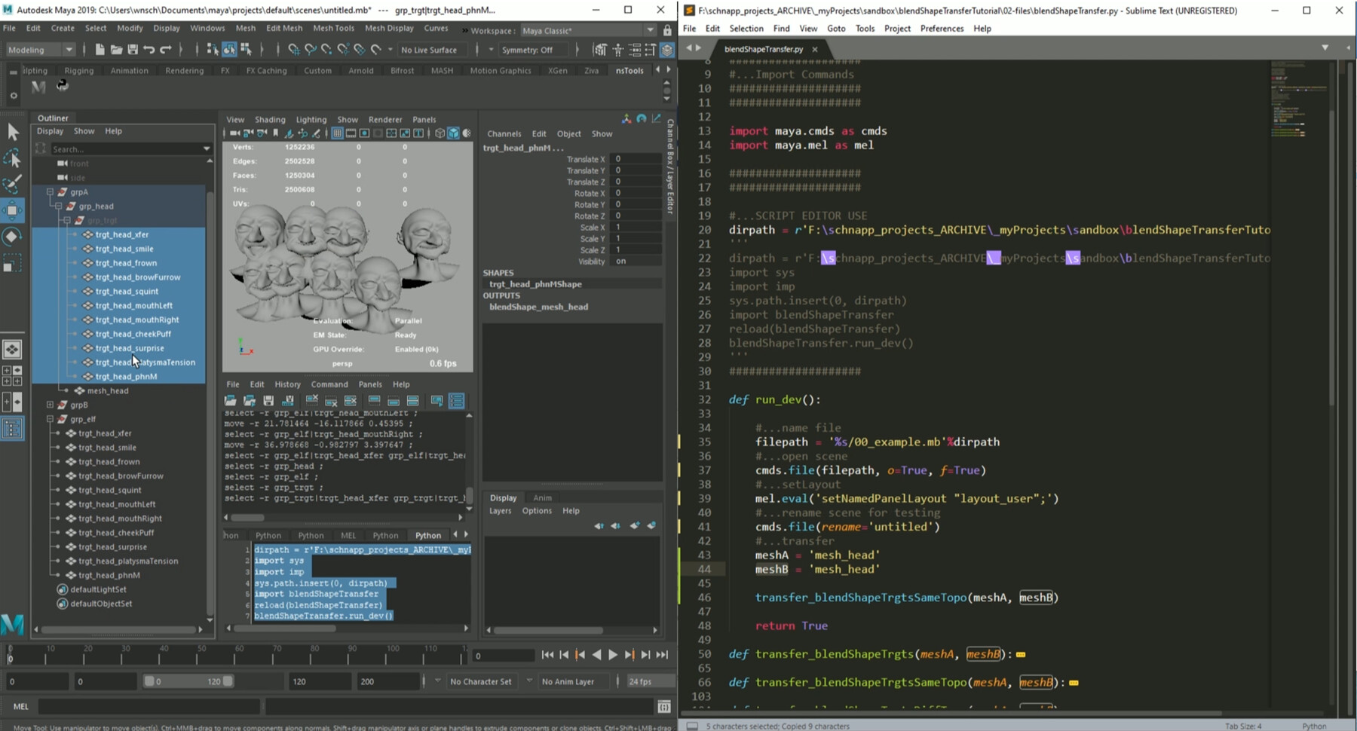Toggle Symmetry Off setting

(528, 50)
